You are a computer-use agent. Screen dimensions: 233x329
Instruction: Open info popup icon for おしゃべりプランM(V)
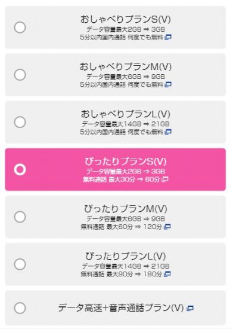click(x=168, y=85)
